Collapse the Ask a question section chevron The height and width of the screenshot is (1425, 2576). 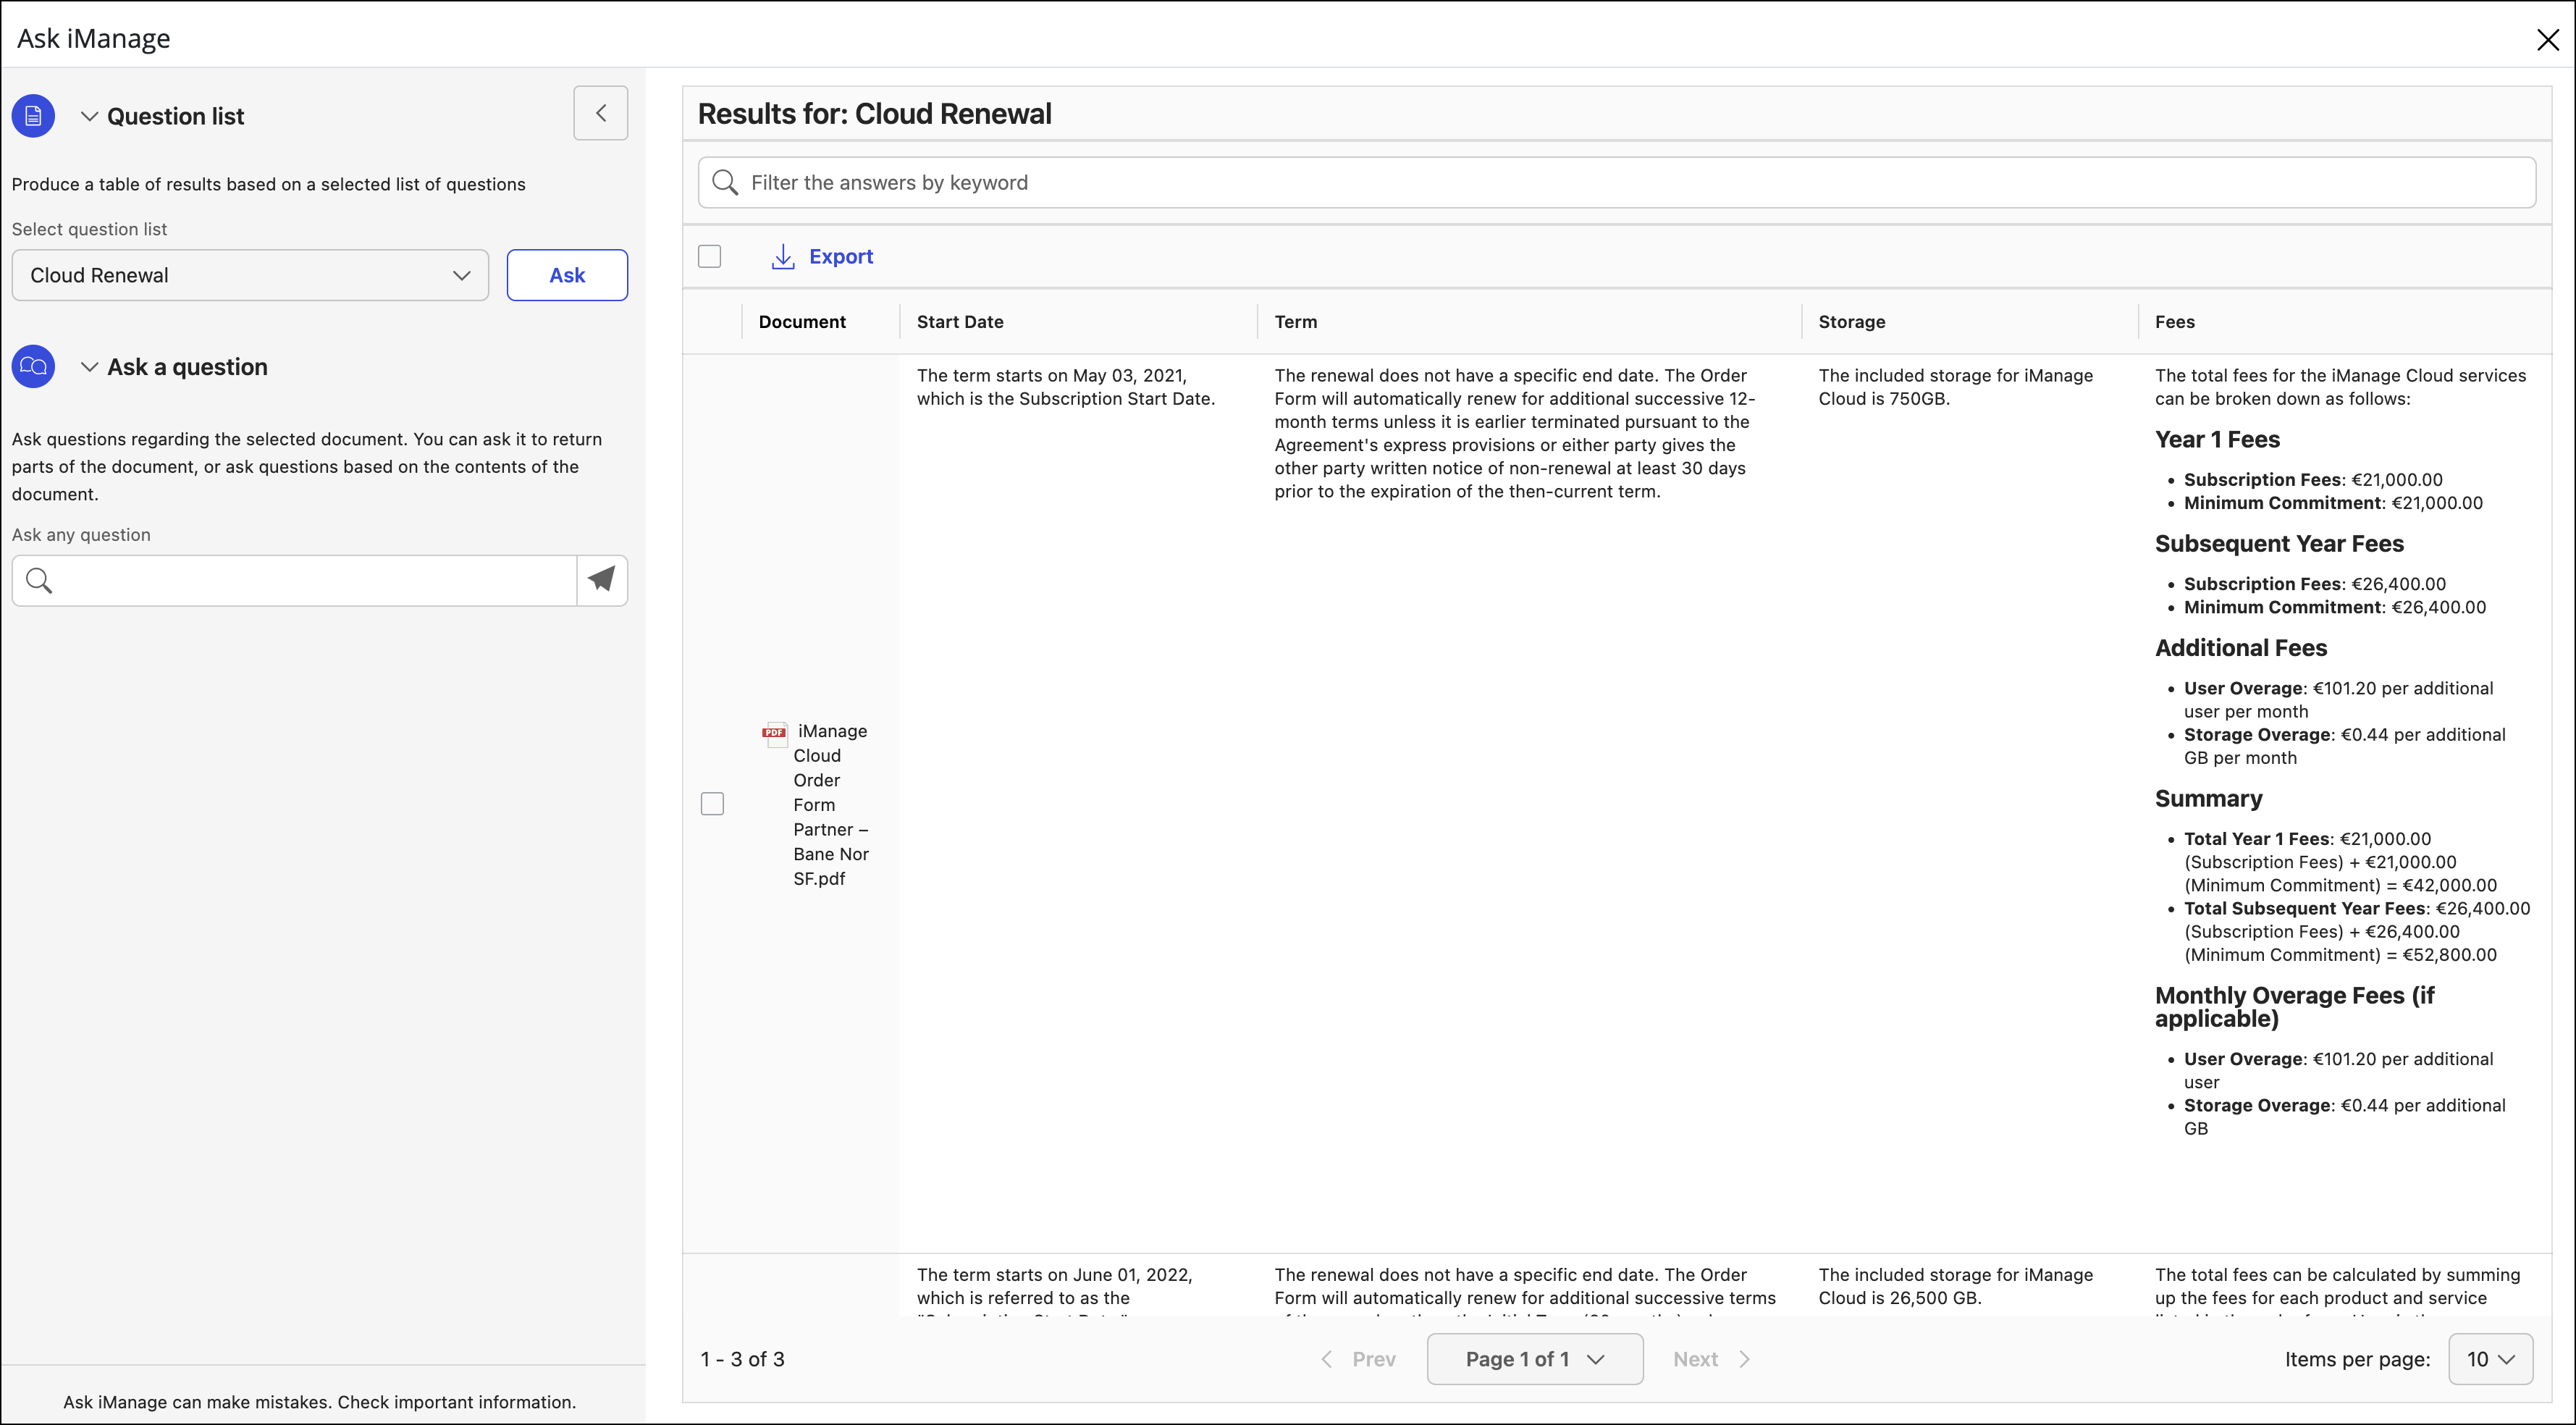coord(89,367)
